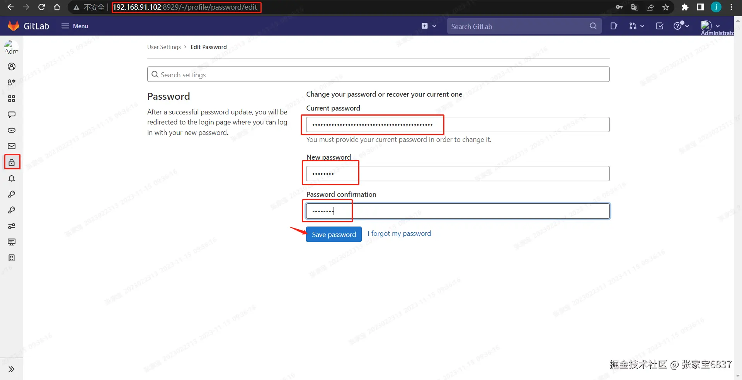Screen dimensions: 742x380
Task: Open the saved passwords key icon
Action: tap(619, 7)
